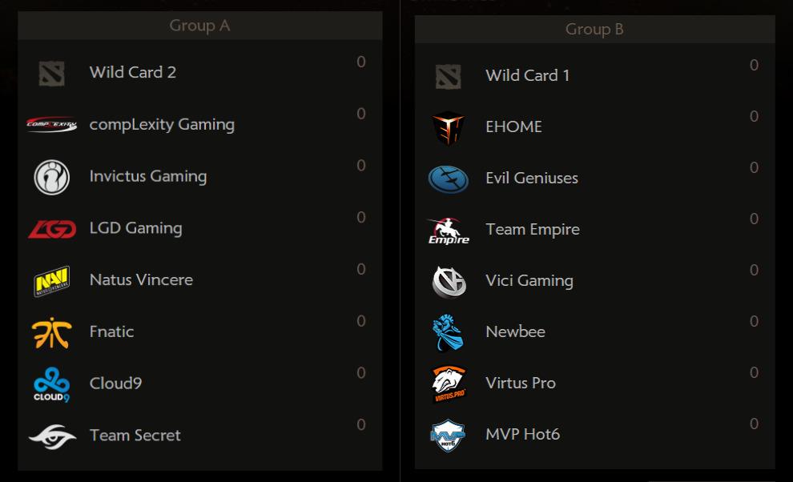Click the Natus Vincere yellow logo
This screenshot has height=482, width=793.
51,281
